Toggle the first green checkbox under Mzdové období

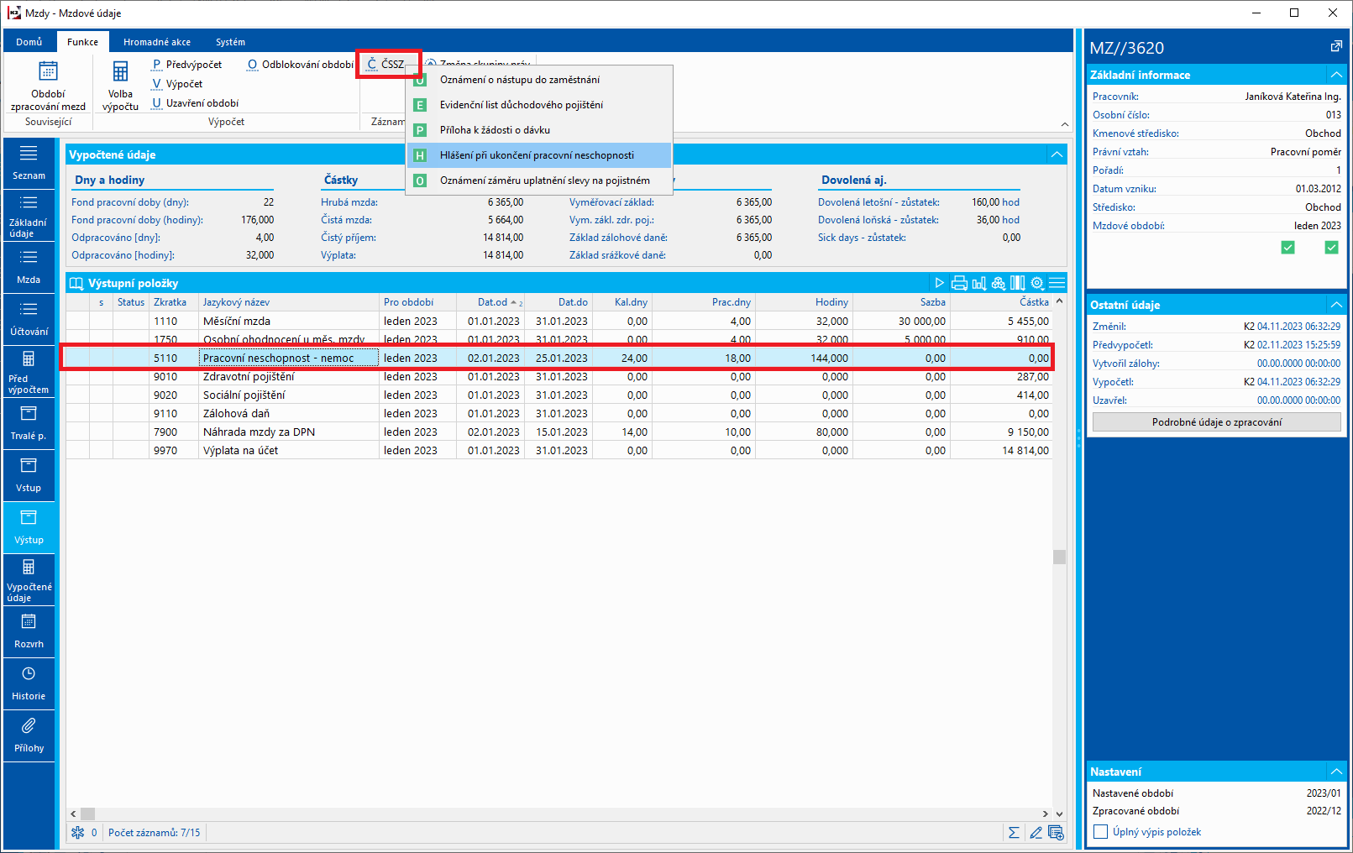[1287, 247]
